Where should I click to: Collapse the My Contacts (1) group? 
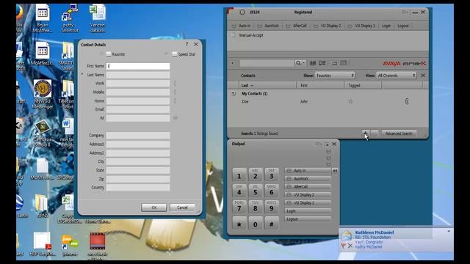click(x=234, y=94)
